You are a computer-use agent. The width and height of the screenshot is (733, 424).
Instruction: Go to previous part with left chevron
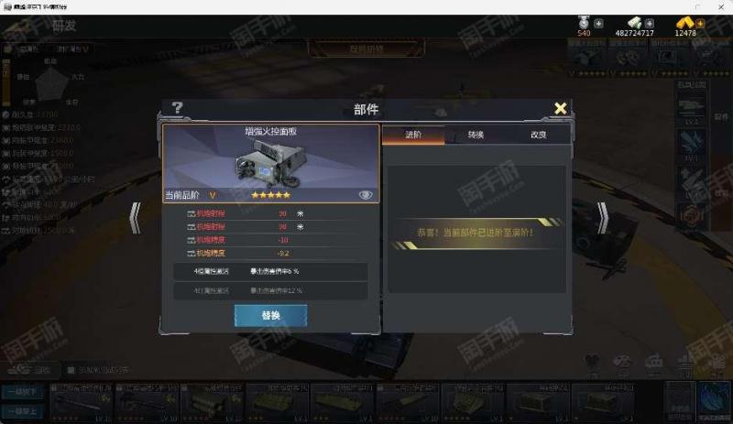(135, 218)
